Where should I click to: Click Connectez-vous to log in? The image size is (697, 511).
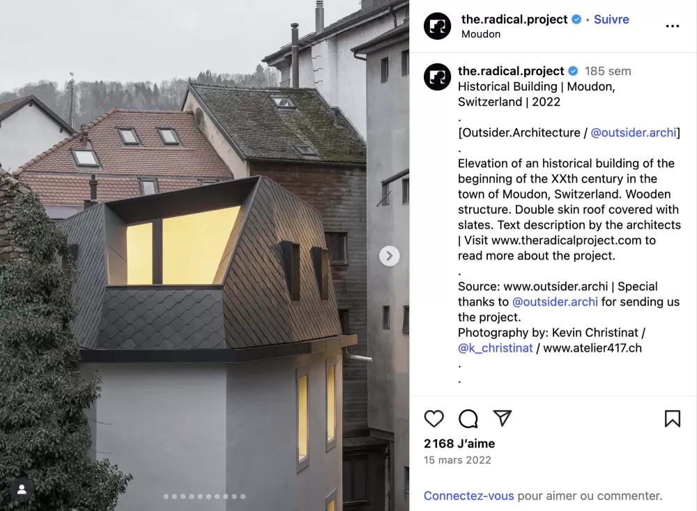coord(468,496)
